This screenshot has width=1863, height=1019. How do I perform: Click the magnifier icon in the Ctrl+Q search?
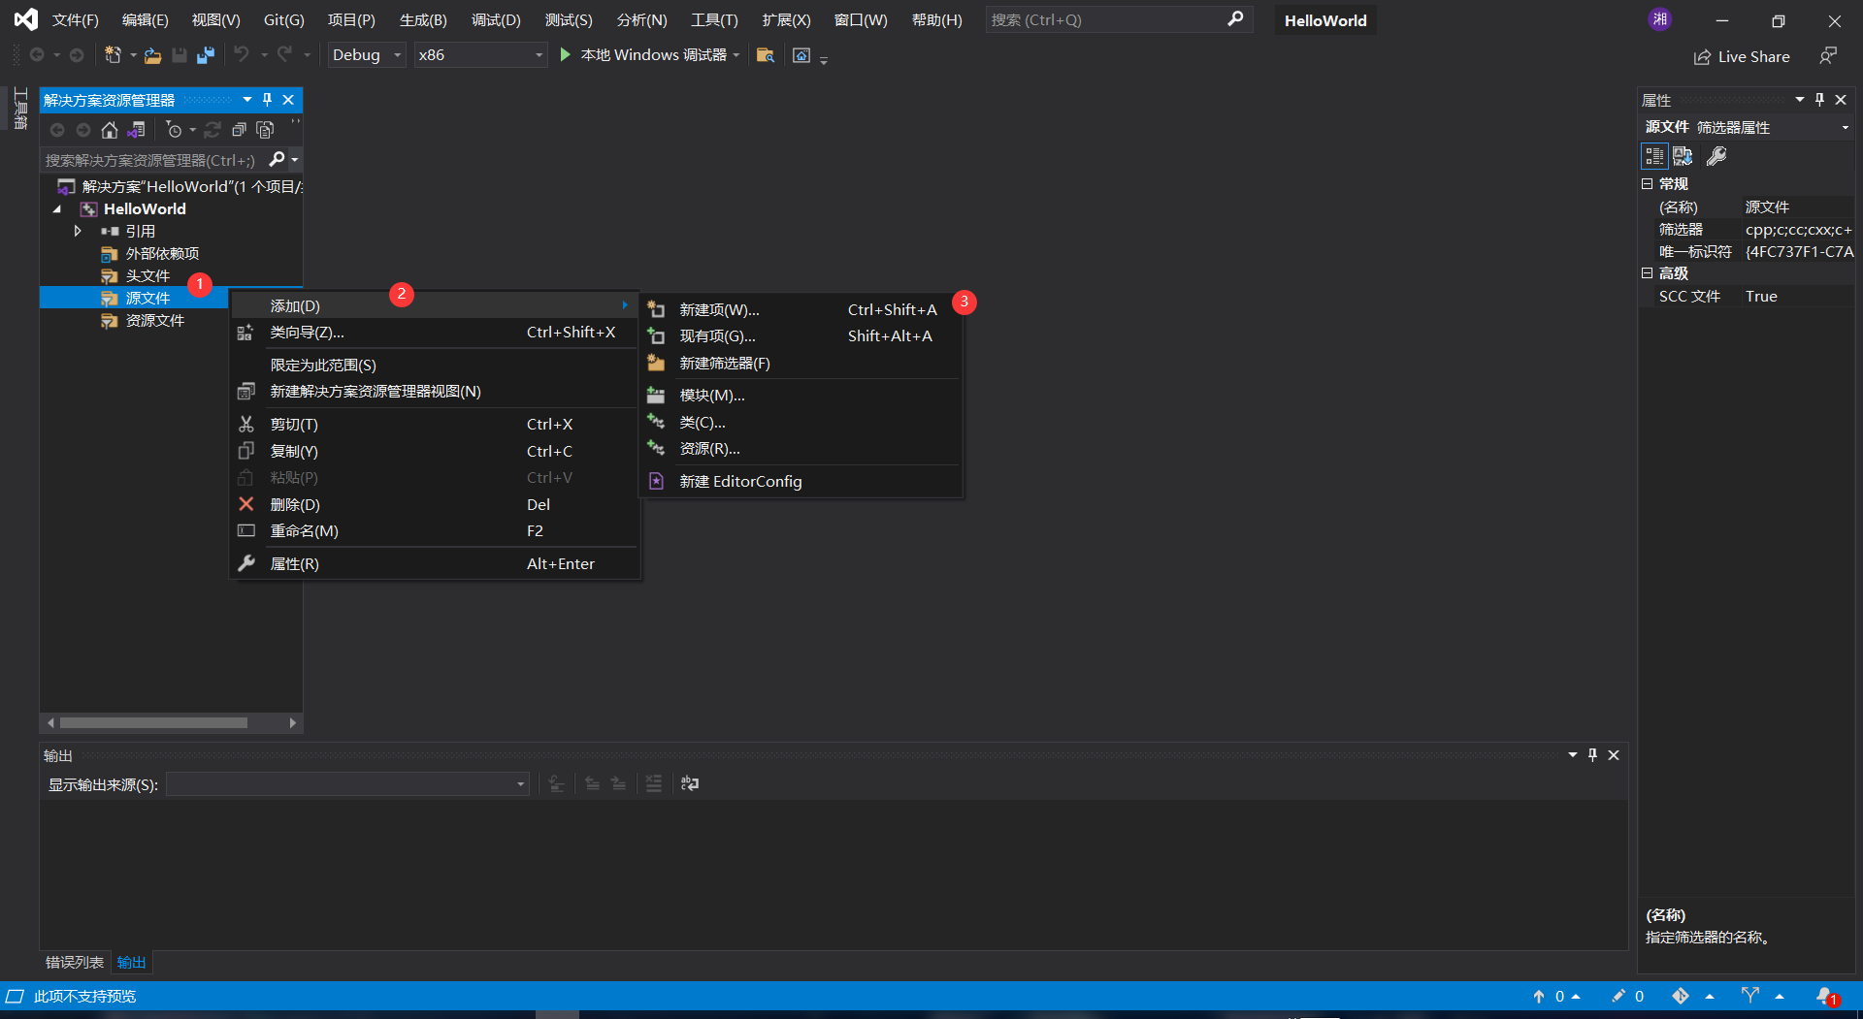coord(1235,19)
